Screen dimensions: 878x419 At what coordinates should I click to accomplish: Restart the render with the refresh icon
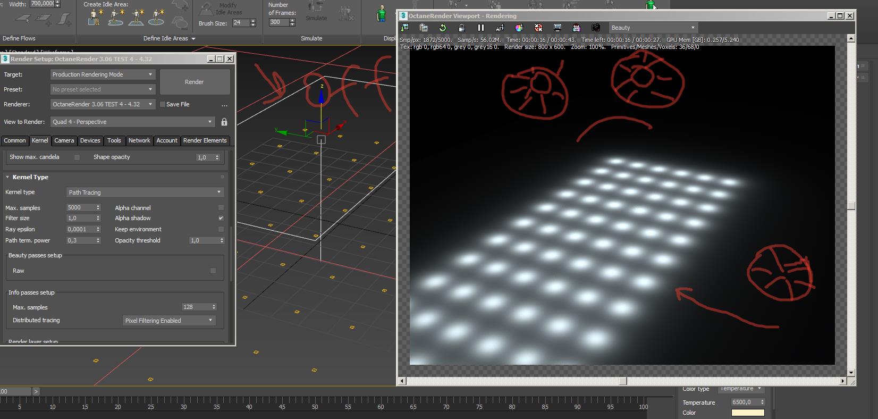pyautogui.click(x=443, y=28)
